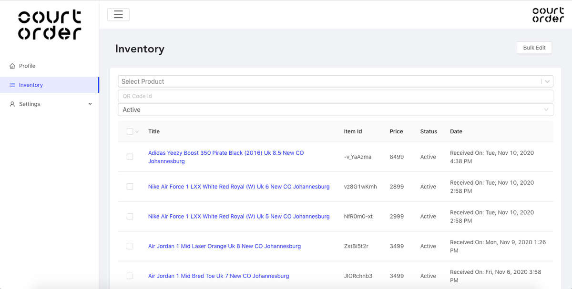
Task: Open the Select Product combo box
Action: pyautogui.click(x=336, y=81)
